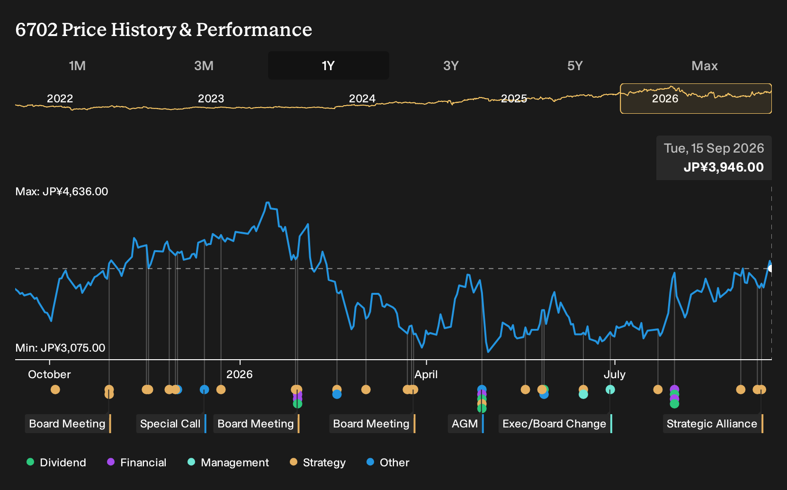Click the Board Meeting label below October
The height and width of the screenshot is (490, 787).
[x=68, y=424]
